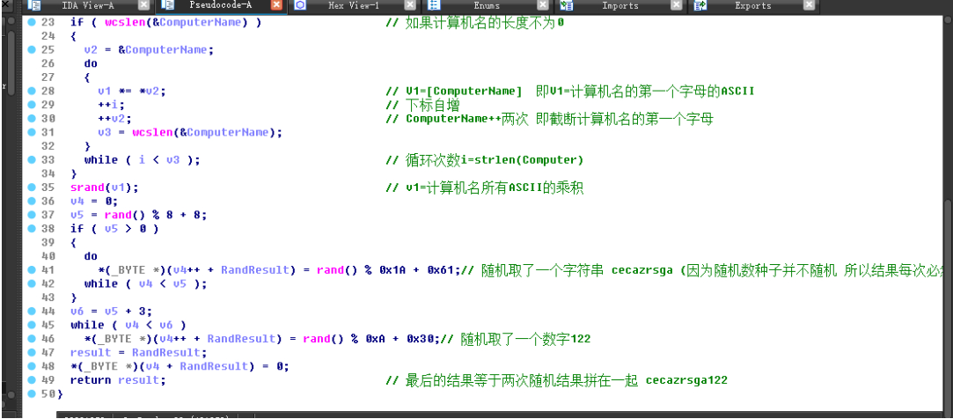Screen dimensions: 953x419
Task: Click RandResult on line 41
Action: 255,270
